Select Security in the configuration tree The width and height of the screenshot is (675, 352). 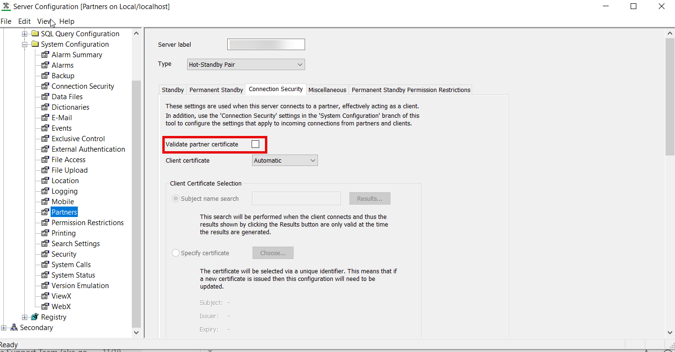point(64,254)
